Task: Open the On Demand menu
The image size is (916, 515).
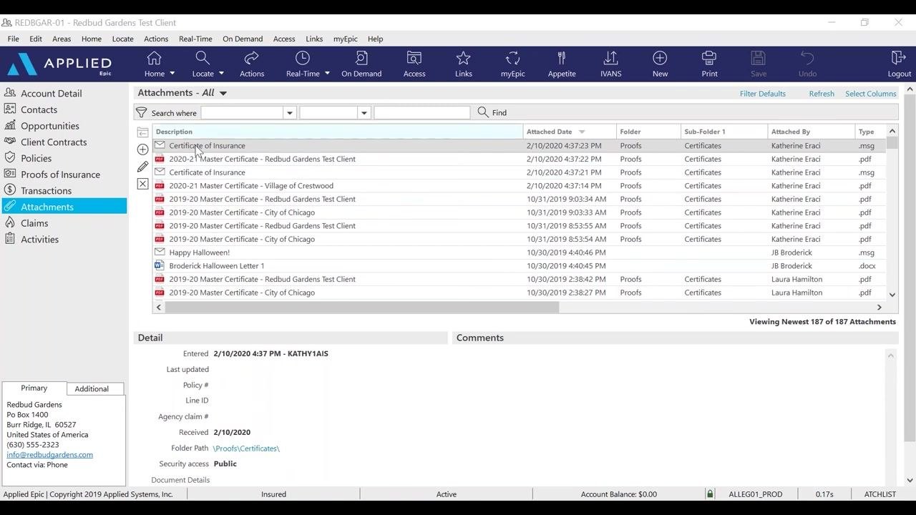Action: [x=243, y=39]
